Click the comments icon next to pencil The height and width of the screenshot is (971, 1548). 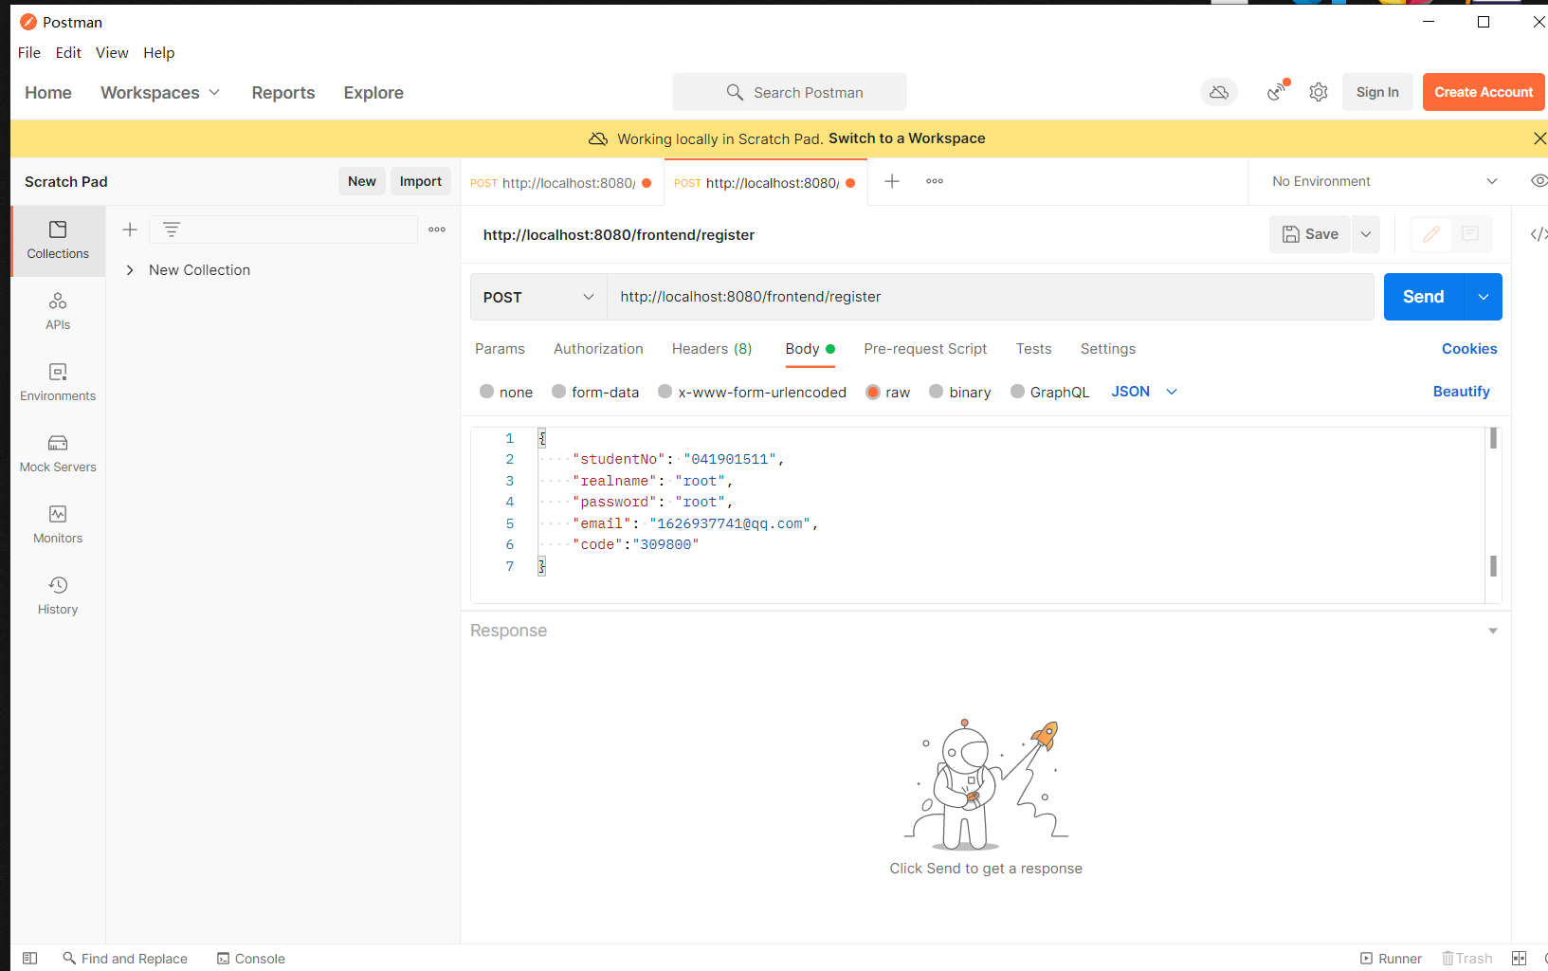(1470, 234)
